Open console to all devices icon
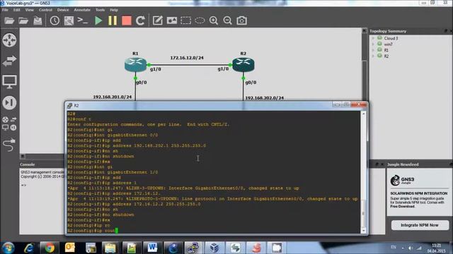The width and height of the screenshot is (453, 254). click(83, 20)
